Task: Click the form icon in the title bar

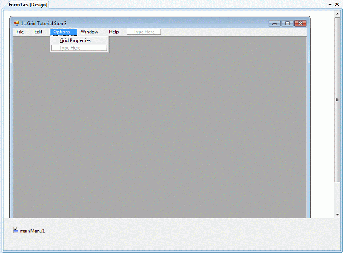Action: click(16, 23)
